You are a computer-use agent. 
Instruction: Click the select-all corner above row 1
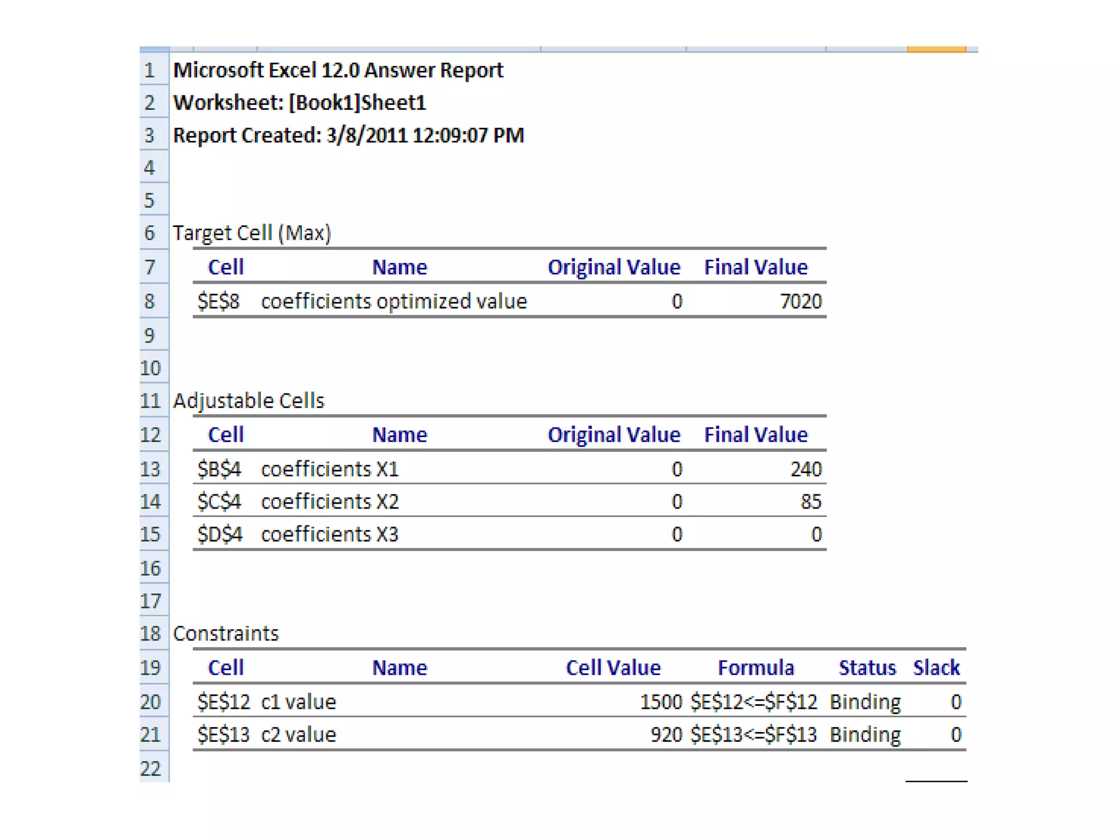pyautogui.click(x=153, y=49)
